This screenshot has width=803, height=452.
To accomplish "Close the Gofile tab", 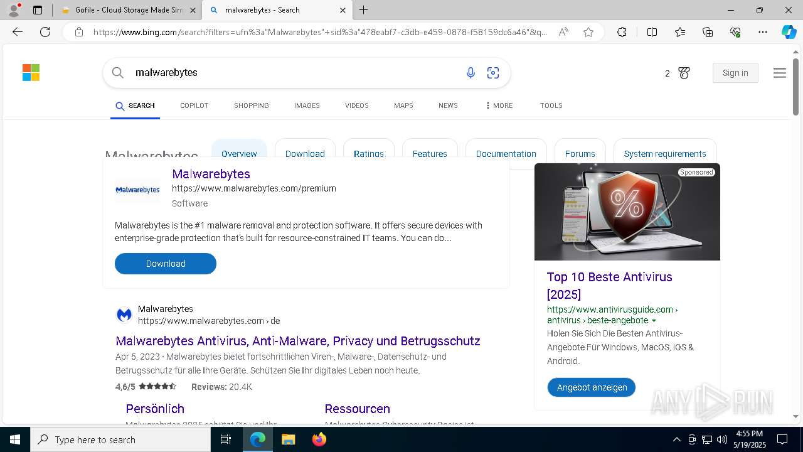I will pos(193,10).
